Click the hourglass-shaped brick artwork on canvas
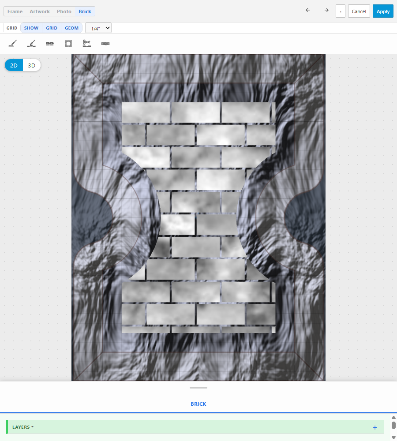This screenshot has width=397, height=441. click(198, 217)
